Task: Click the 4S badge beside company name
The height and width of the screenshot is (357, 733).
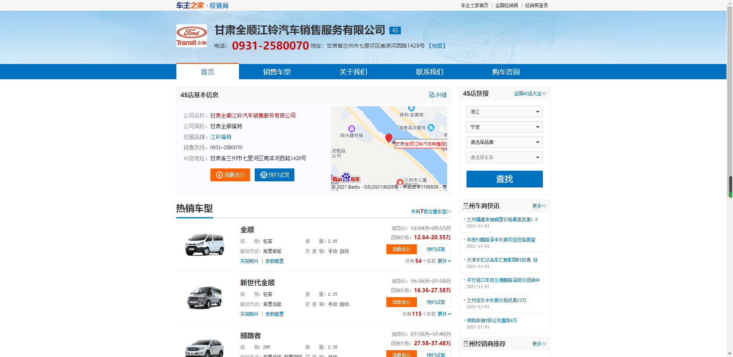Action: pos(395,30)
